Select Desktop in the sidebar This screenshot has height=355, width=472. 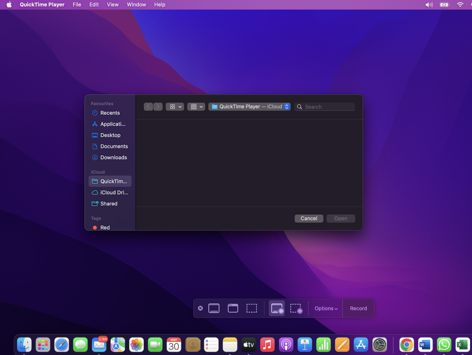pos(110,135)
